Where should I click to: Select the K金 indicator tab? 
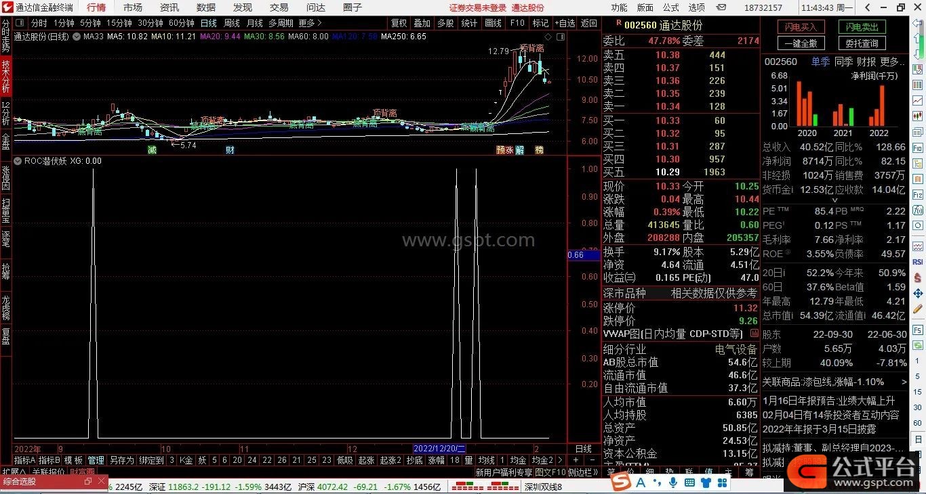186,460
